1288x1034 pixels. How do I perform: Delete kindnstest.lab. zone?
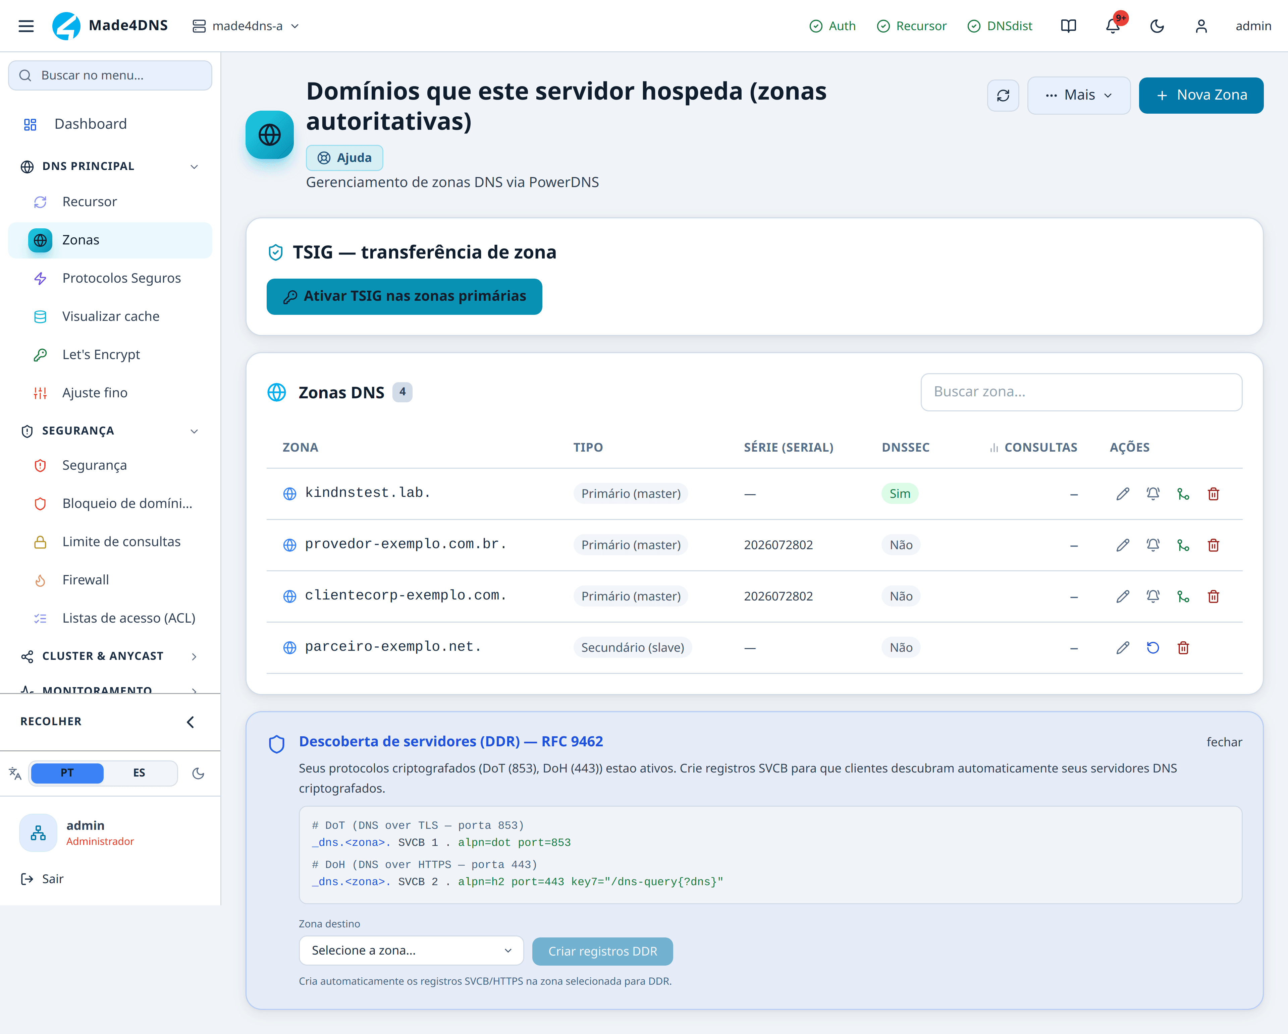[1213, 494]
